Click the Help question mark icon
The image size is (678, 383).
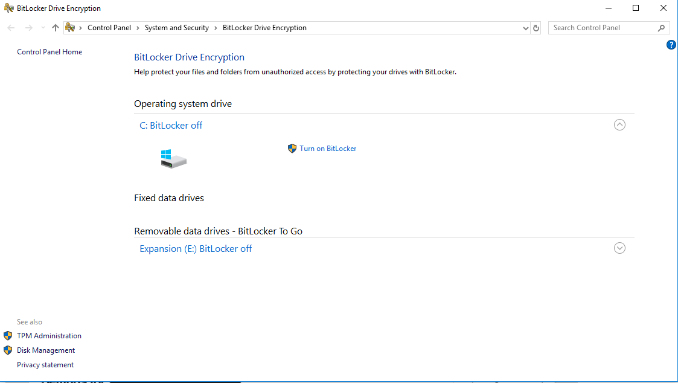point(671,45)
